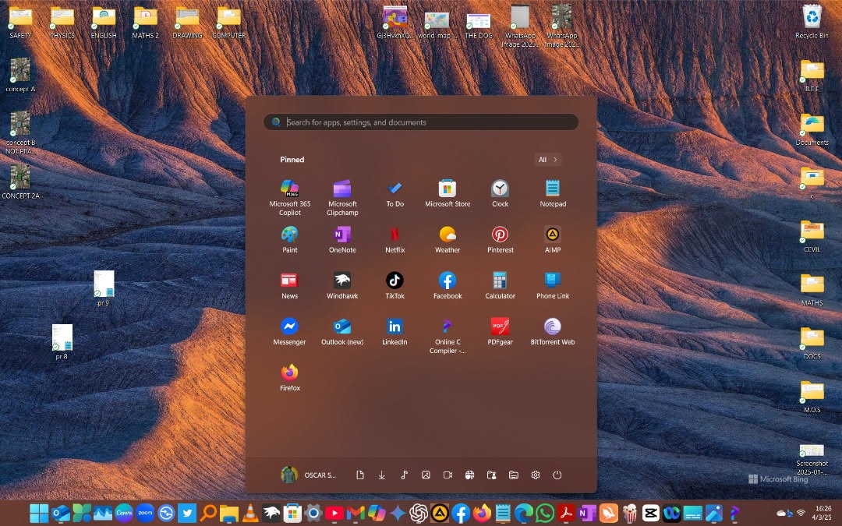Open WhatsApp from the taskbar
The width and height of the screenshot is (842, 526).
click(545, 513)
